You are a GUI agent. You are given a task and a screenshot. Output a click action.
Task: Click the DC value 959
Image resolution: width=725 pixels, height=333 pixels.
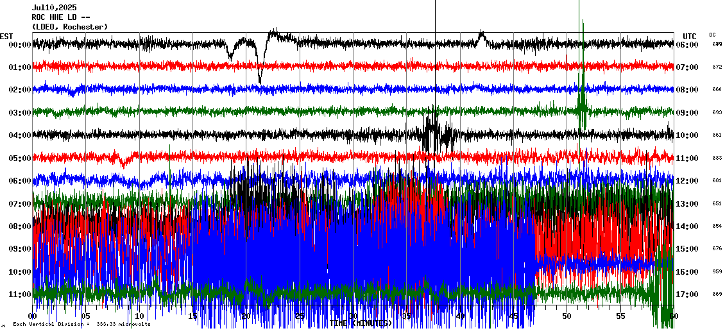[717, 271]
